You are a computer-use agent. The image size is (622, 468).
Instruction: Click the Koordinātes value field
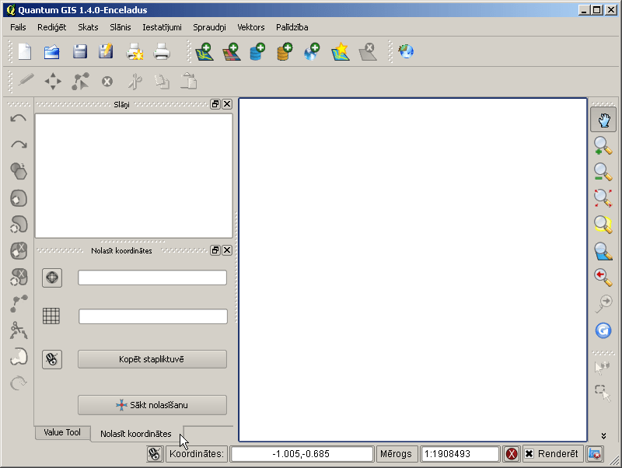coord(302,454)
